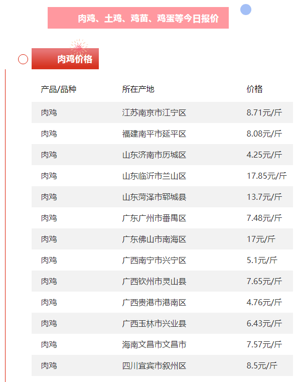Click the 17元/斤 price for 佛山市南海区
This screenshot has height=382, width=301.
click(x=261, y=239)
